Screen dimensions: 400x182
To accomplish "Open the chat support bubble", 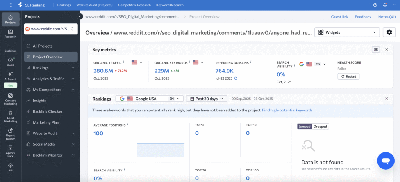I will 385,160.
